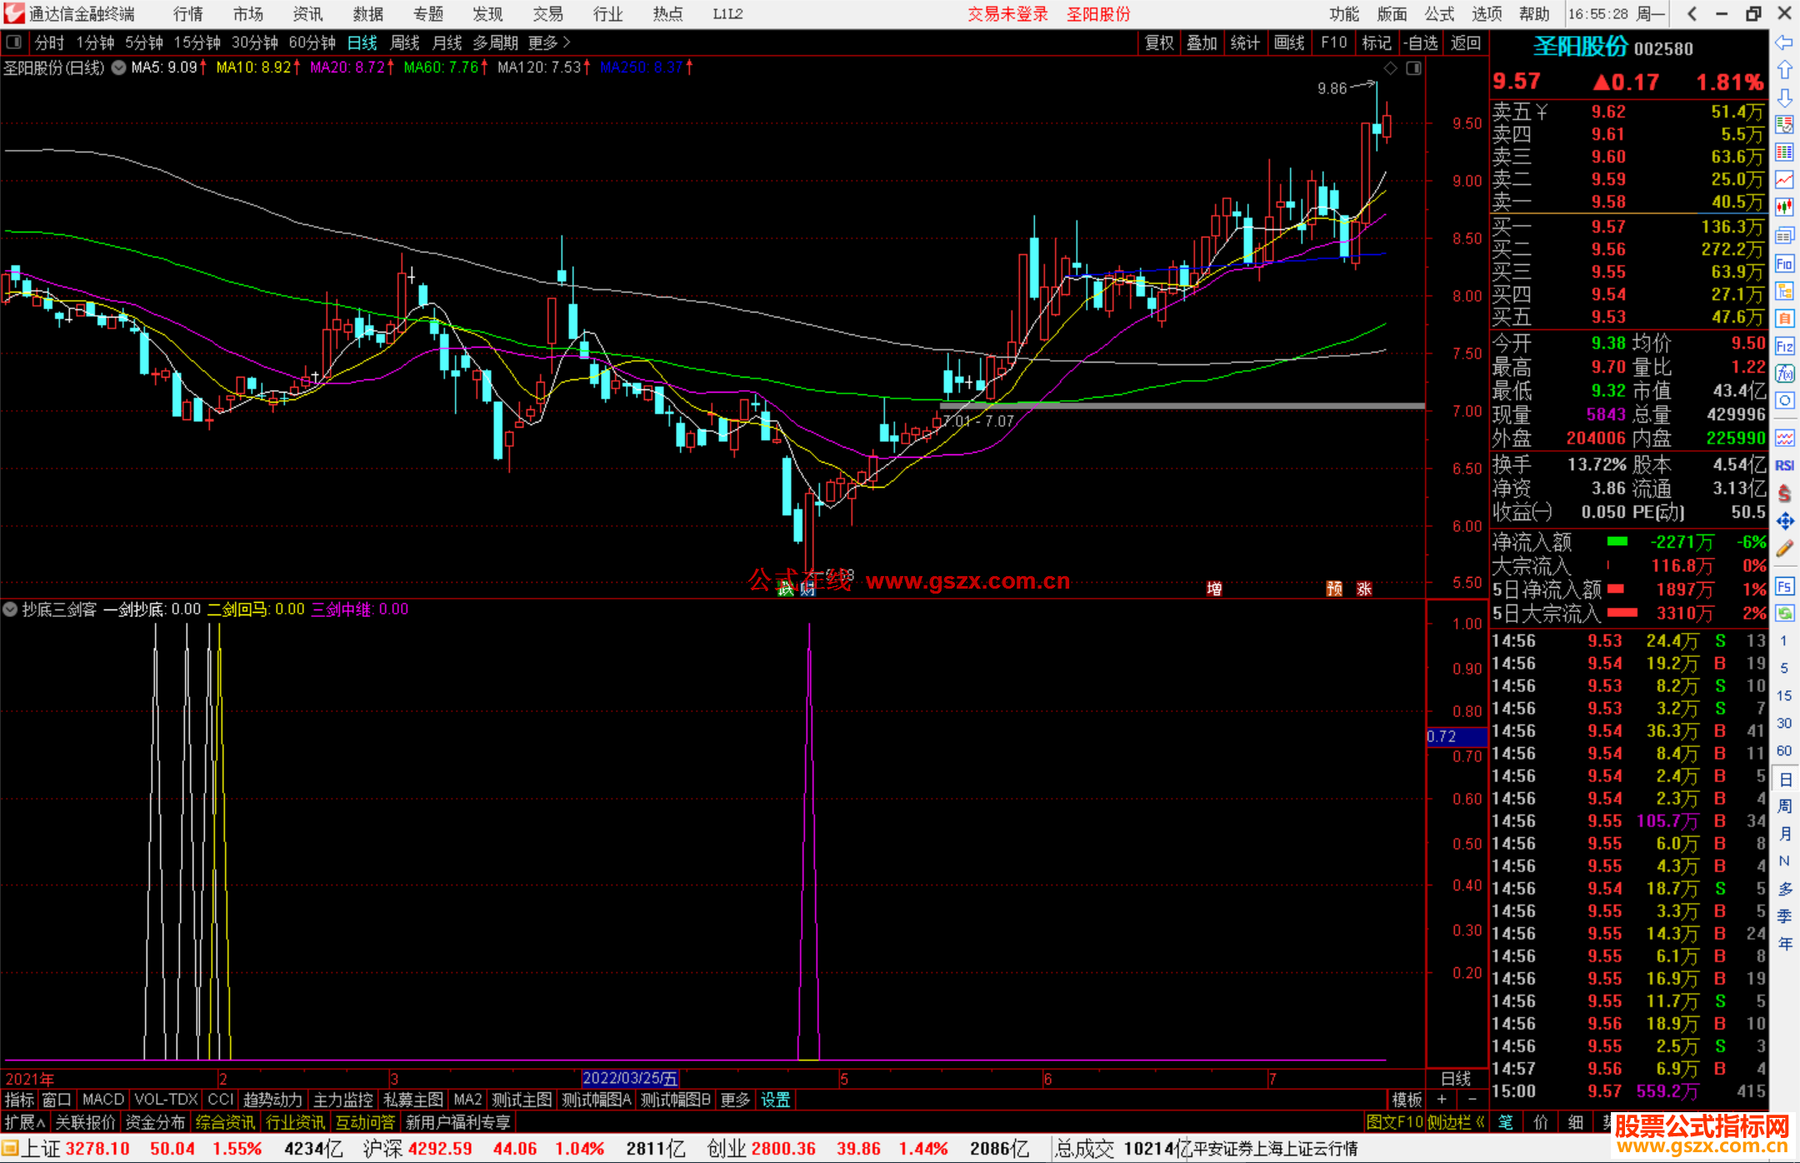The width and height of the screenshot is (1800, 1163).
Task: Select the pencil drawing tool icon
Action: [1784, 549]
